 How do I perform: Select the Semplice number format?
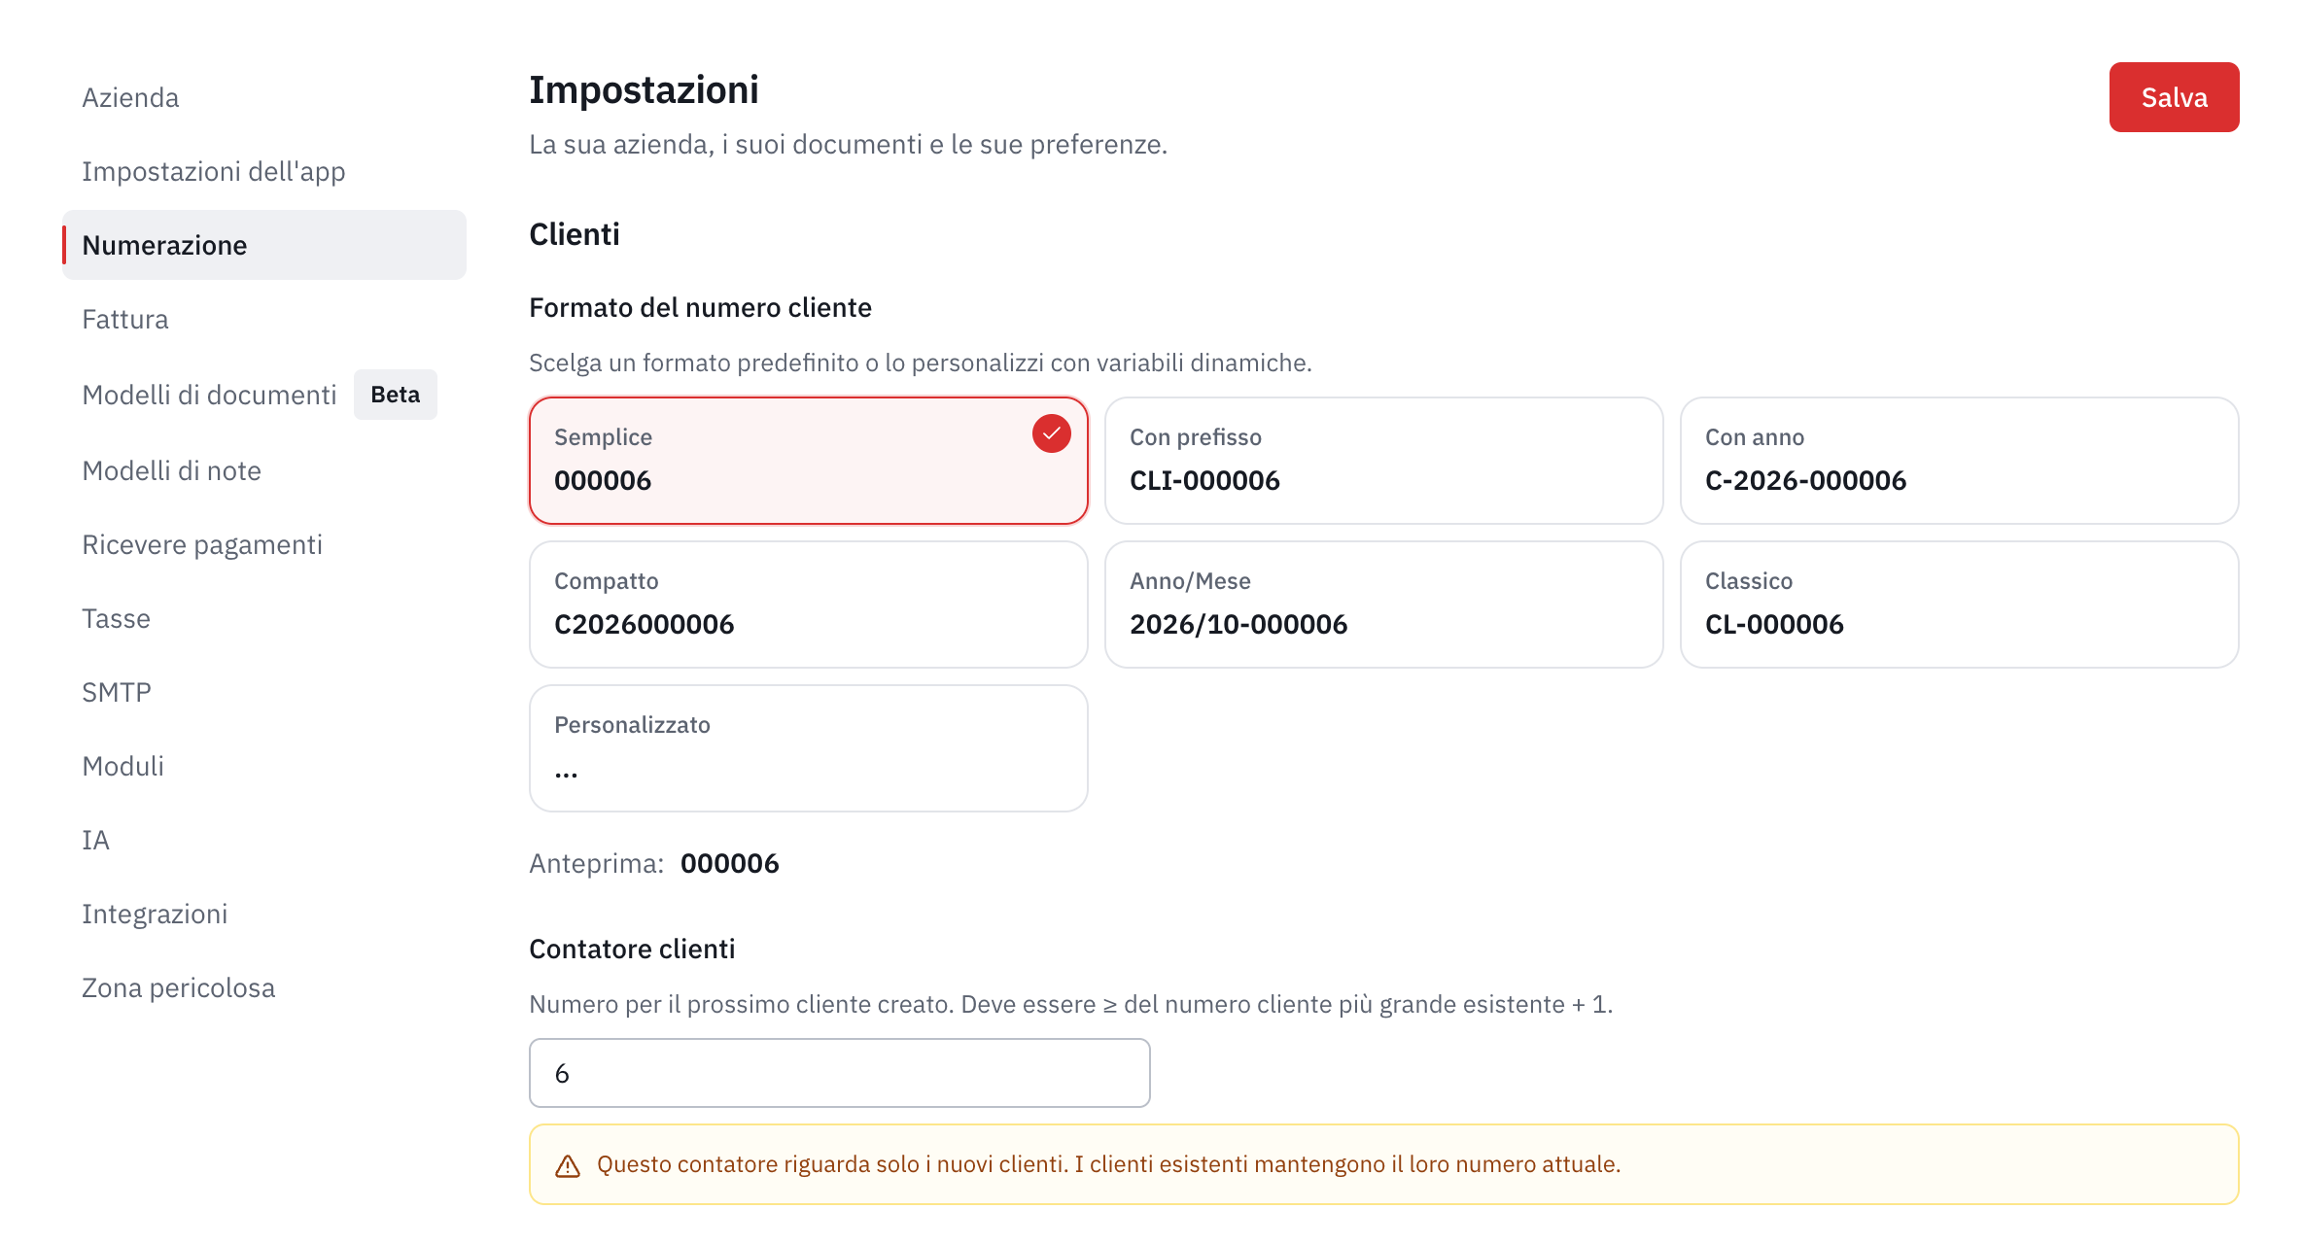[808, 461]
